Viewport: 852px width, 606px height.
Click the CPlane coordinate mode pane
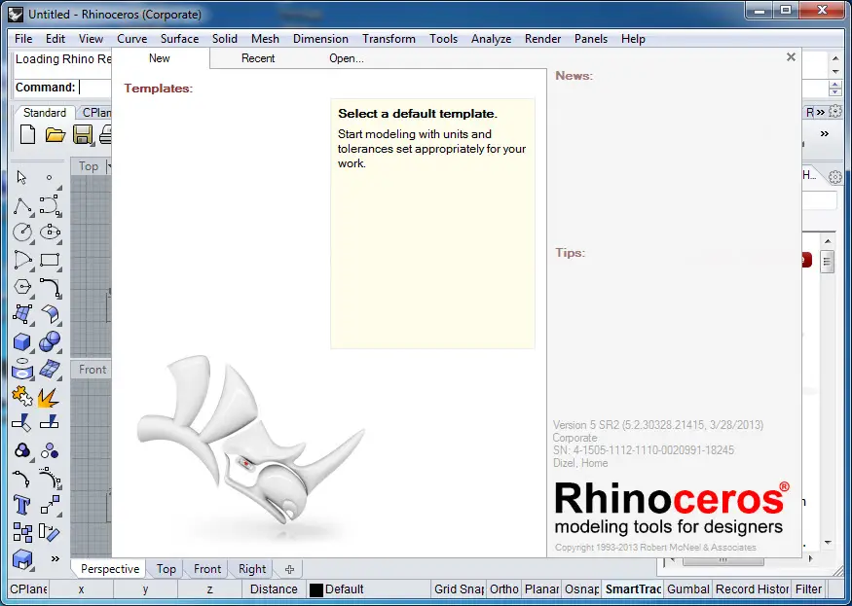pyautogui.click(x=29, y=589)
